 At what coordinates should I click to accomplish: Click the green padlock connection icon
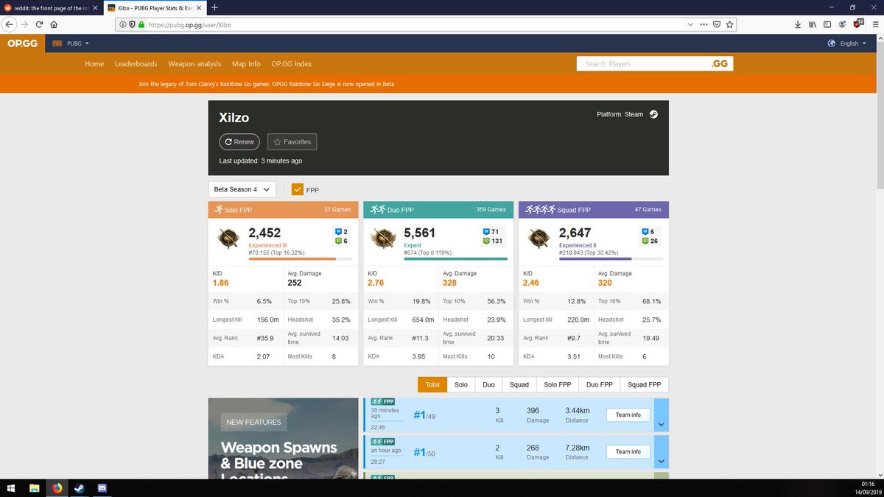pos(141,24)
